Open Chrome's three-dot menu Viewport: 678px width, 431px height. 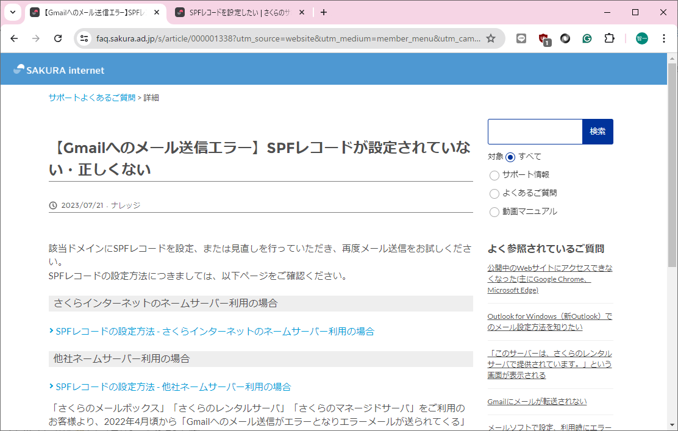[x=664, y=38]
